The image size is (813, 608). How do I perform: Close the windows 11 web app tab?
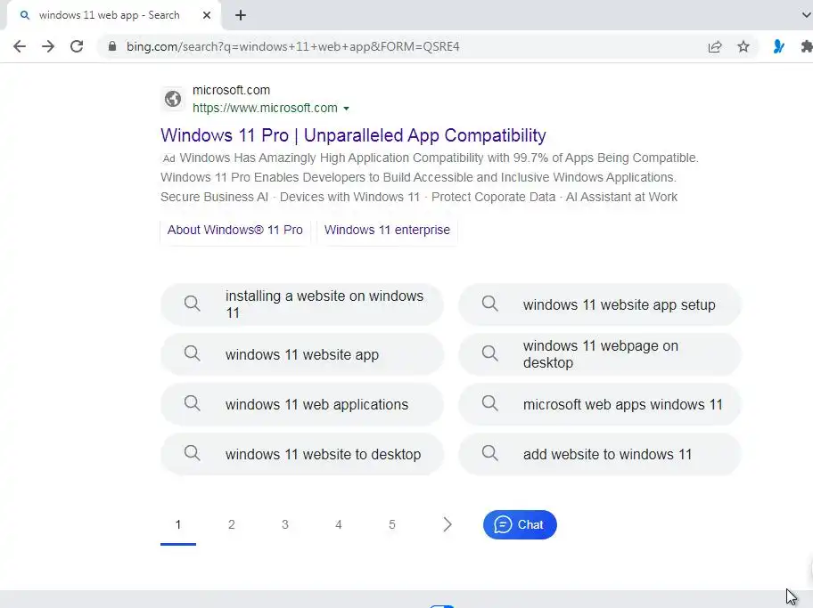coord(206,15)
